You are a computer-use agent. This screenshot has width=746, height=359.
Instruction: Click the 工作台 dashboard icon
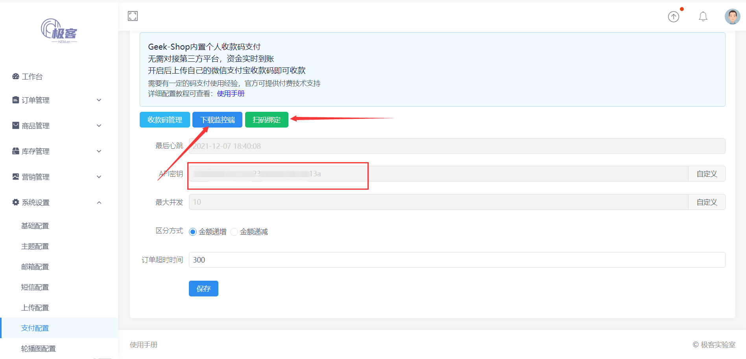[16, 76]
